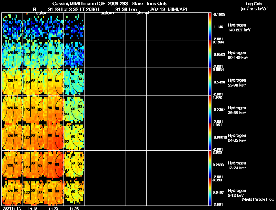
Task: Click the 149-227 keV hydrogen color bar
Action: click(x=210, y=26)
